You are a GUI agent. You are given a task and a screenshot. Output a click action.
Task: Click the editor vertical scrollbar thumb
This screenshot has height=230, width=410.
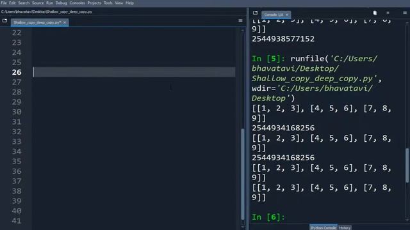click(243, 174)
